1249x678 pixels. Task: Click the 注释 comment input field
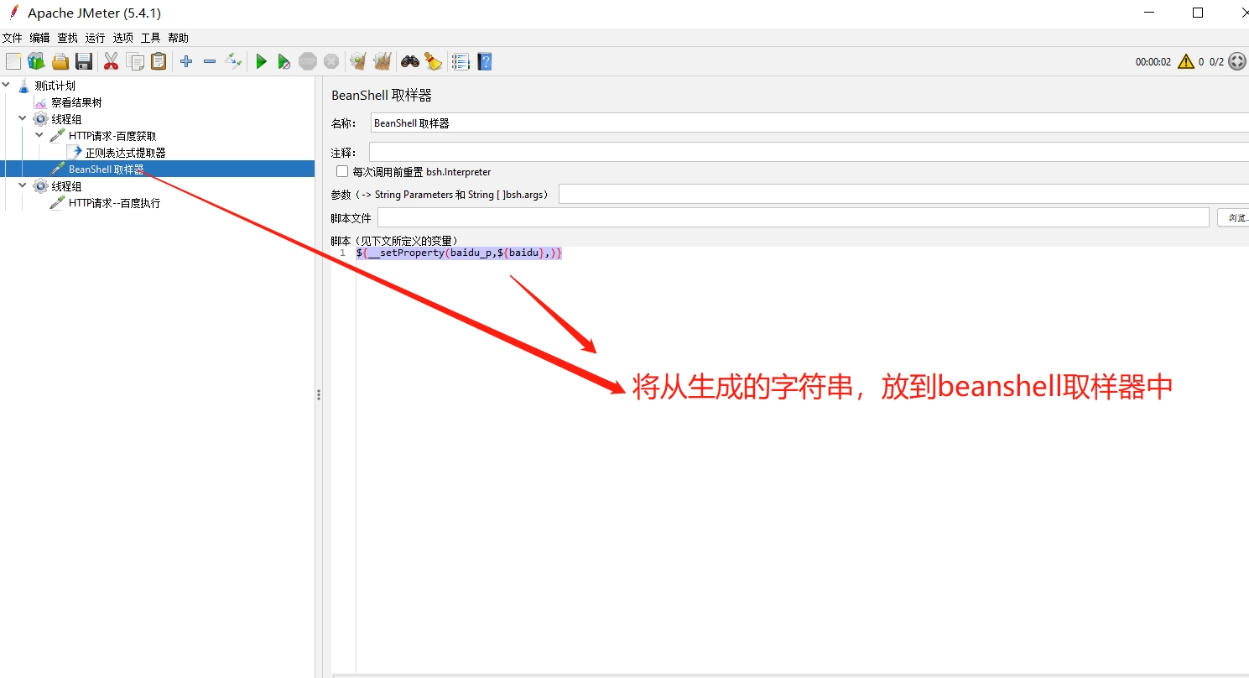(x=809, y=152)
